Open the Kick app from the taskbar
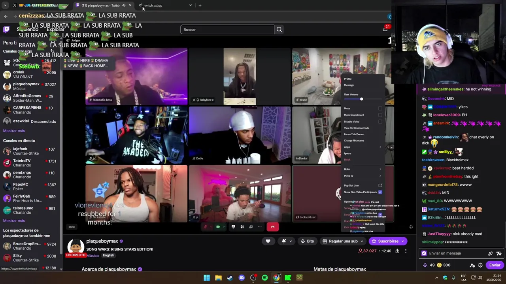Image resolution: width=506 pixels, height=284 pixels. [288, 278]
